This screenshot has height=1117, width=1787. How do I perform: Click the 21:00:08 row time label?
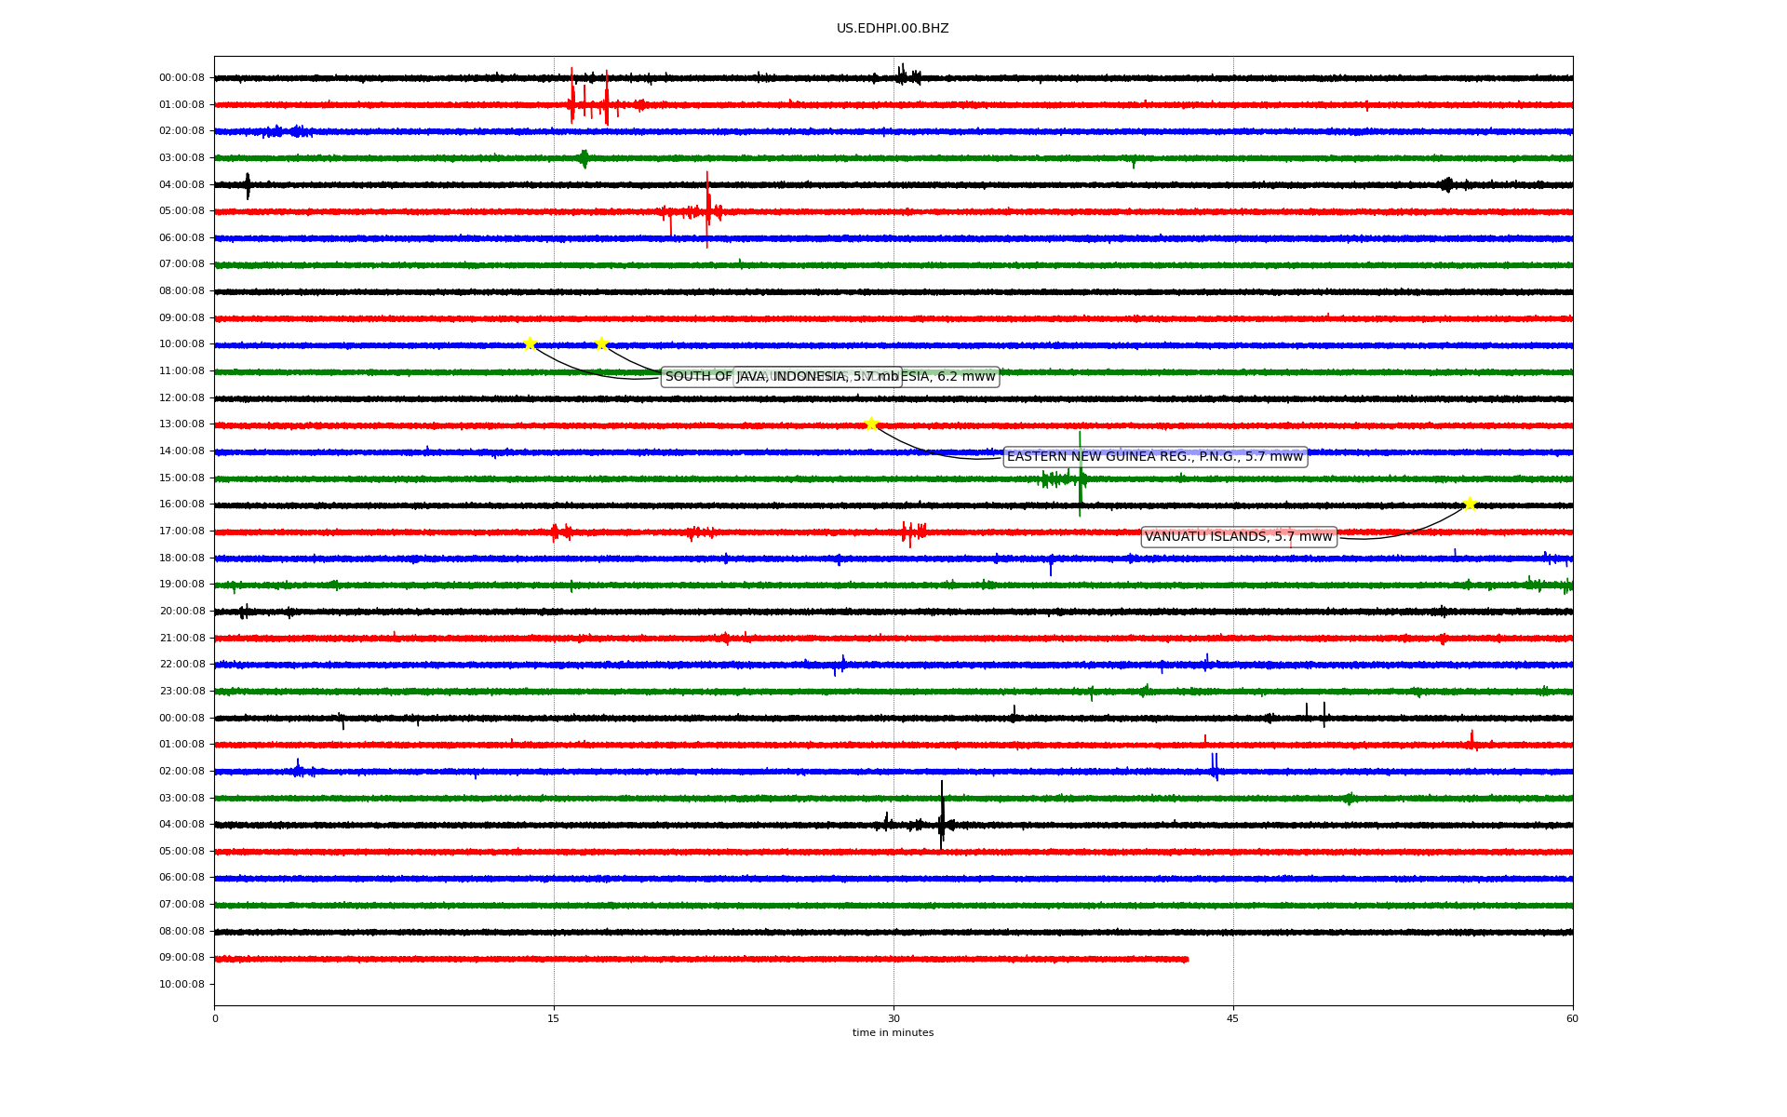181,639
